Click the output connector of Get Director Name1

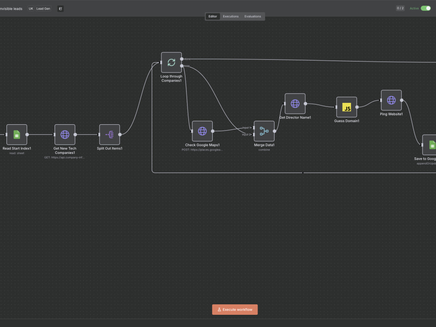[305, 104]
